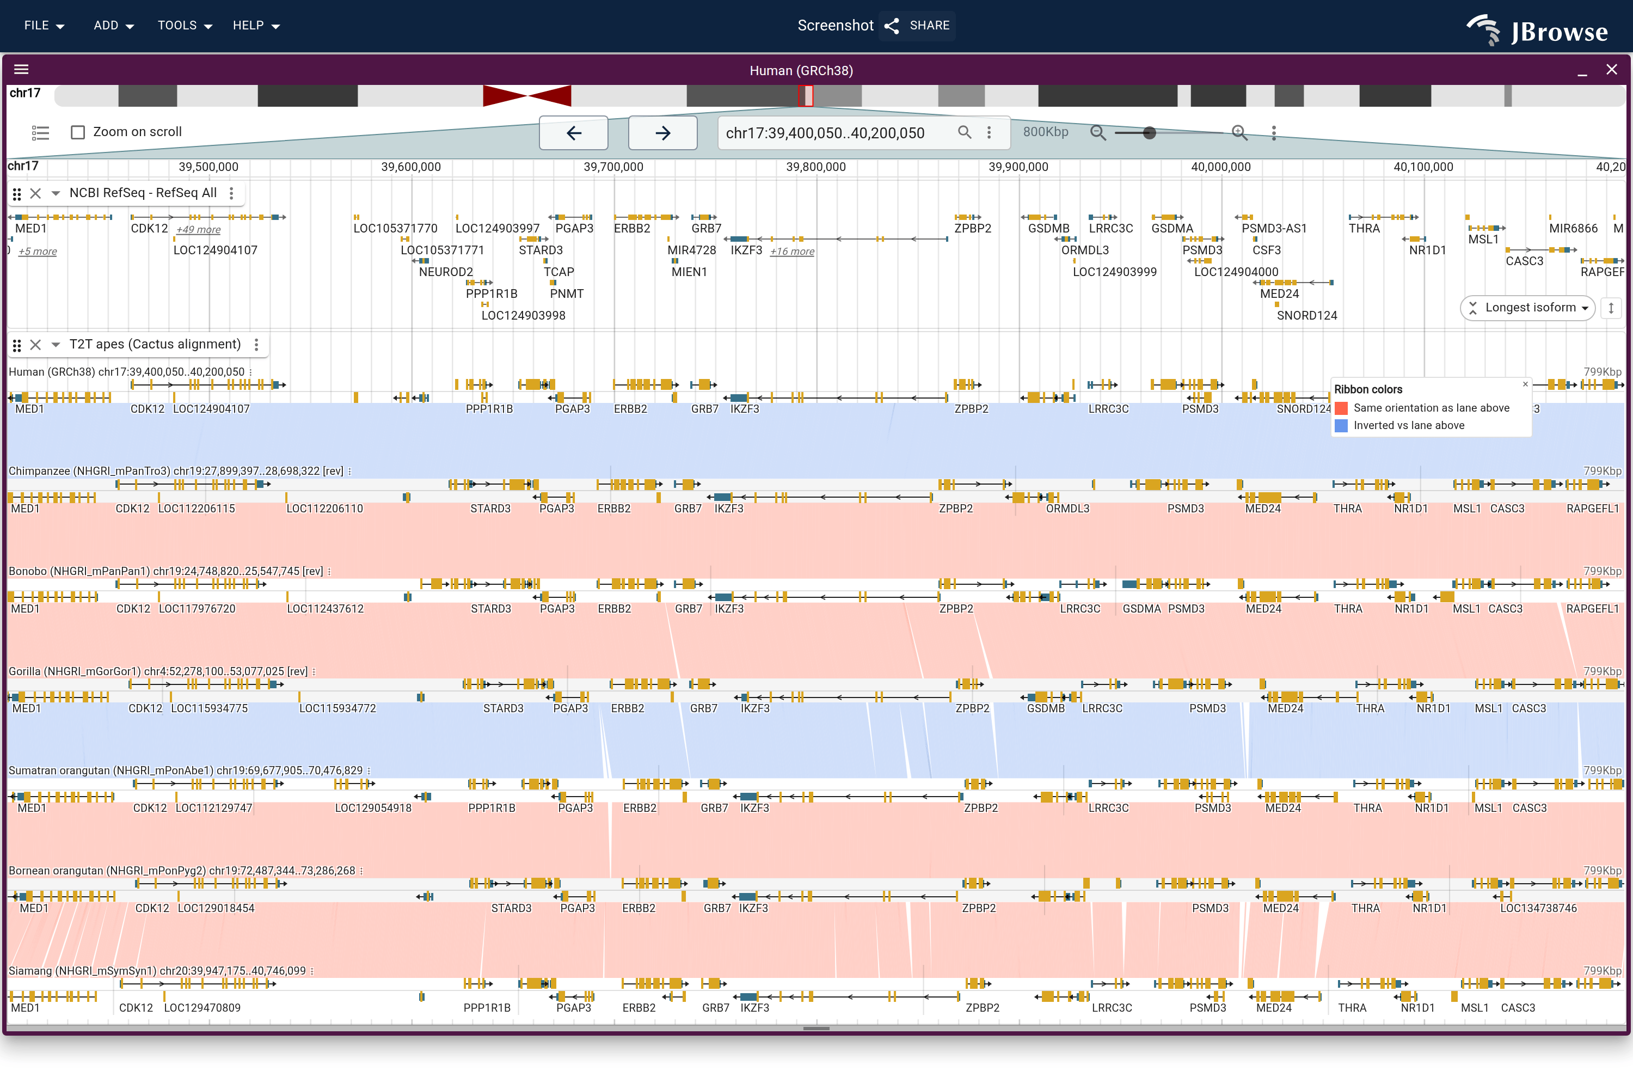This screenshot has height=1089, width=1633.
Task: Dismiss the Ribbon colors legend
Action: (x=1525, y=384)
